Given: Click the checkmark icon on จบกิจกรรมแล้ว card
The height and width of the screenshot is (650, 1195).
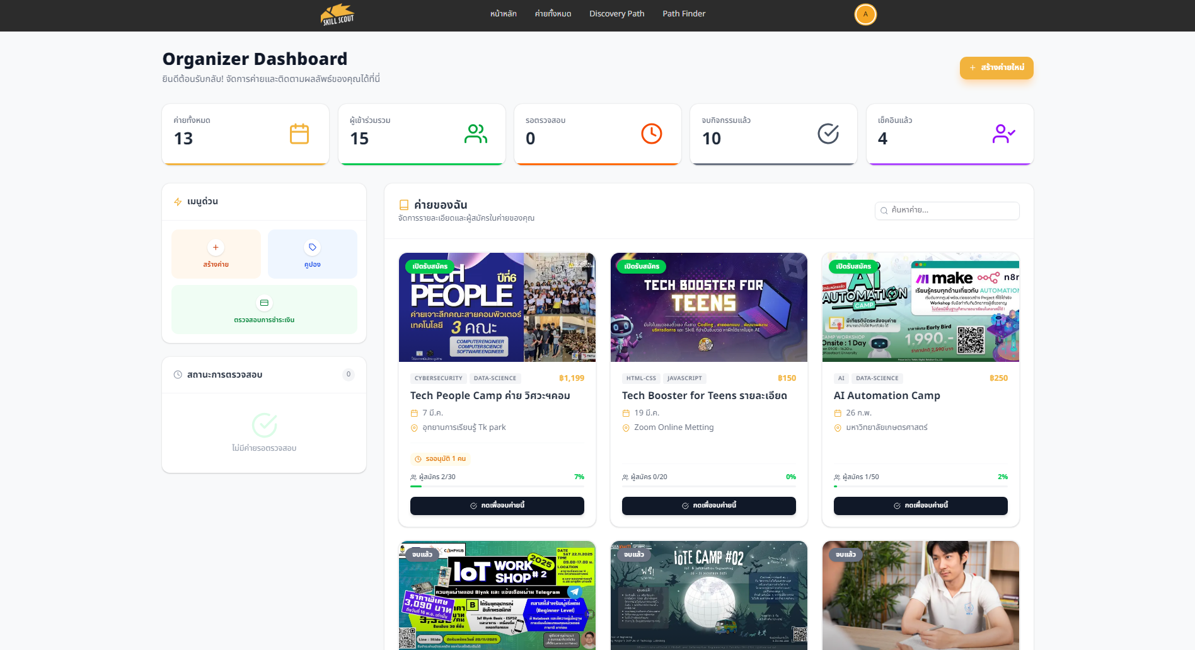Looking at the screenshot, I should click(828, 134).
